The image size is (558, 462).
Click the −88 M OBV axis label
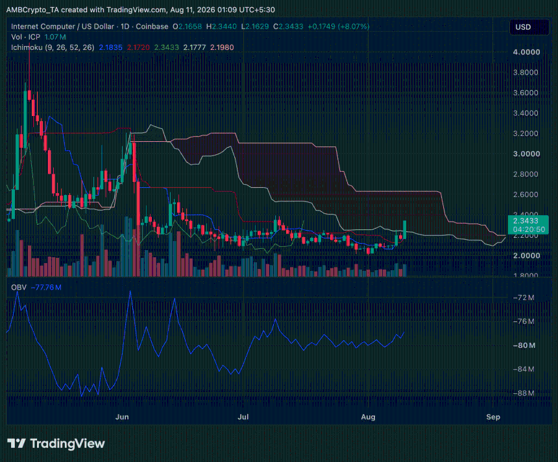[524, 393]
